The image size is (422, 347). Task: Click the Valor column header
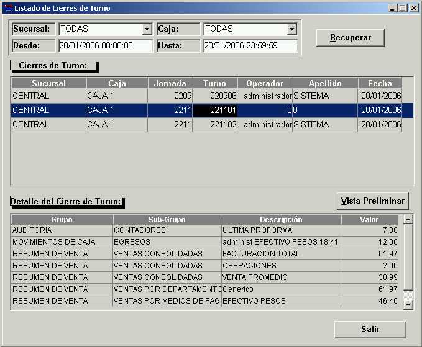[369, 220]
